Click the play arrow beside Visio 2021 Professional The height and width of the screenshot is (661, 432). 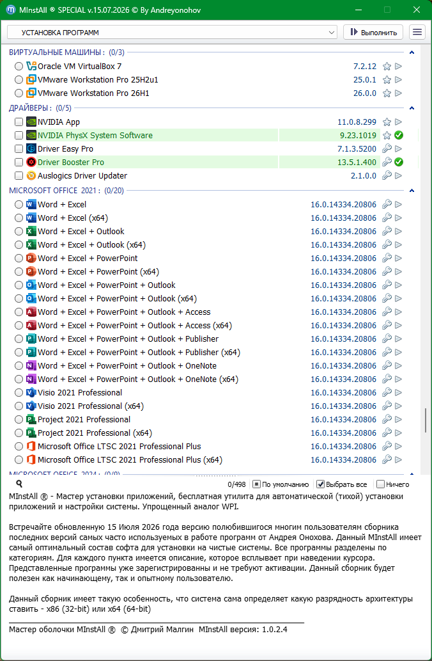pos(398,392)
